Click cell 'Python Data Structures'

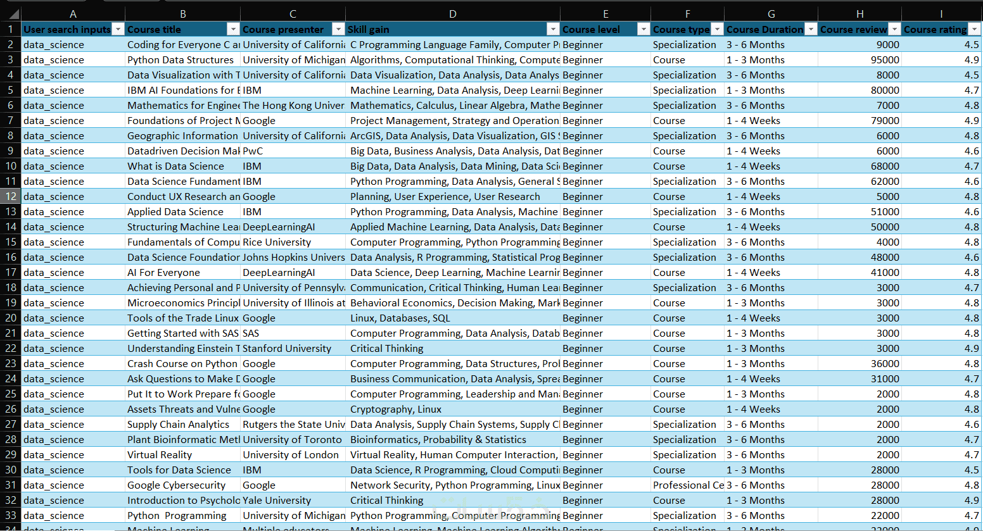[x=182, y=59]
